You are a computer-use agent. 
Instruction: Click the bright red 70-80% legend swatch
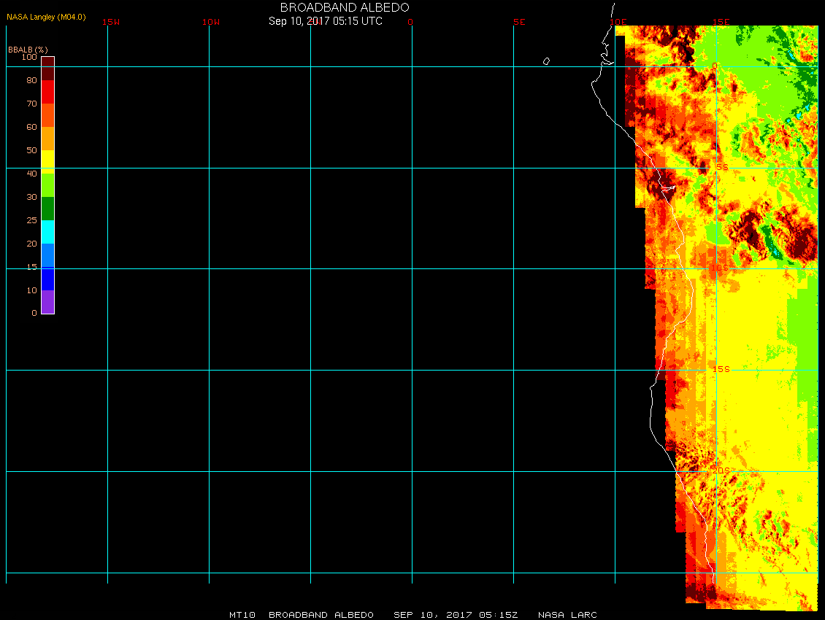pyautogui.click(x=47, y=92)
